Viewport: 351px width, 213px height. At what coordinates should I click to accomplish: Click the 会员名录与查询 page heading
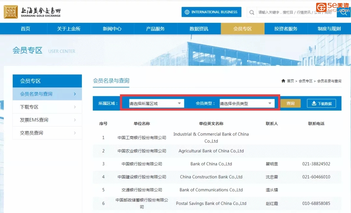click(x=111, y=81)
